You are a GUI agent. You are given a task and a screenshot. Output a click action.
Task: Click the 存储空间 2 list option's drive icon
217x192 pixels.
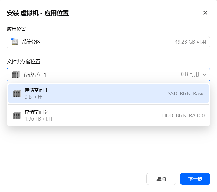[x=17, y=115]
